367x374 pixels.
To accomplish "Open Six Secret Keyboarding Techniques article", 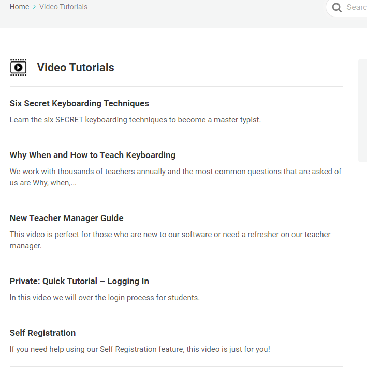I will pos(79,103).
